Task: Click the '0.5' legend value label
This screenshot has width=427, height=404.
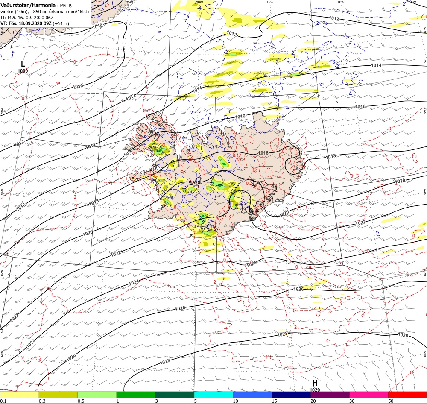Action: tap(81, 401)
